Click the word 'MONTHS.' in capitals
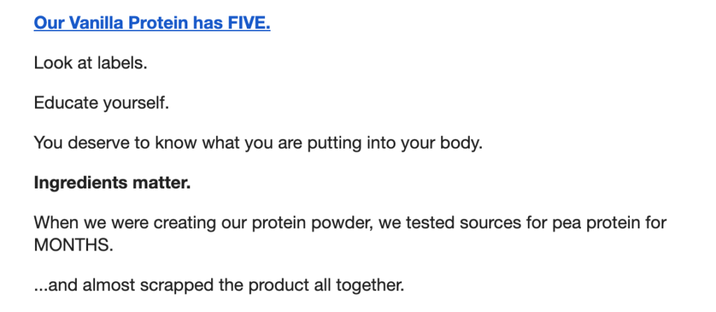This screenshot has width=716, height=312. click(x=73, y=245)
